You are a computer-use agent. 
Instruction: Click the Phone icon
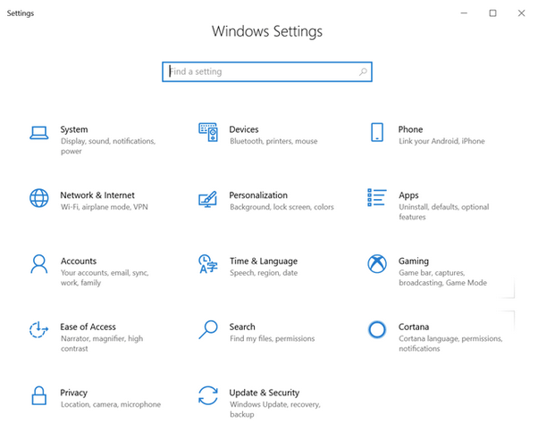pyautogui.click(x=377, y=132)
